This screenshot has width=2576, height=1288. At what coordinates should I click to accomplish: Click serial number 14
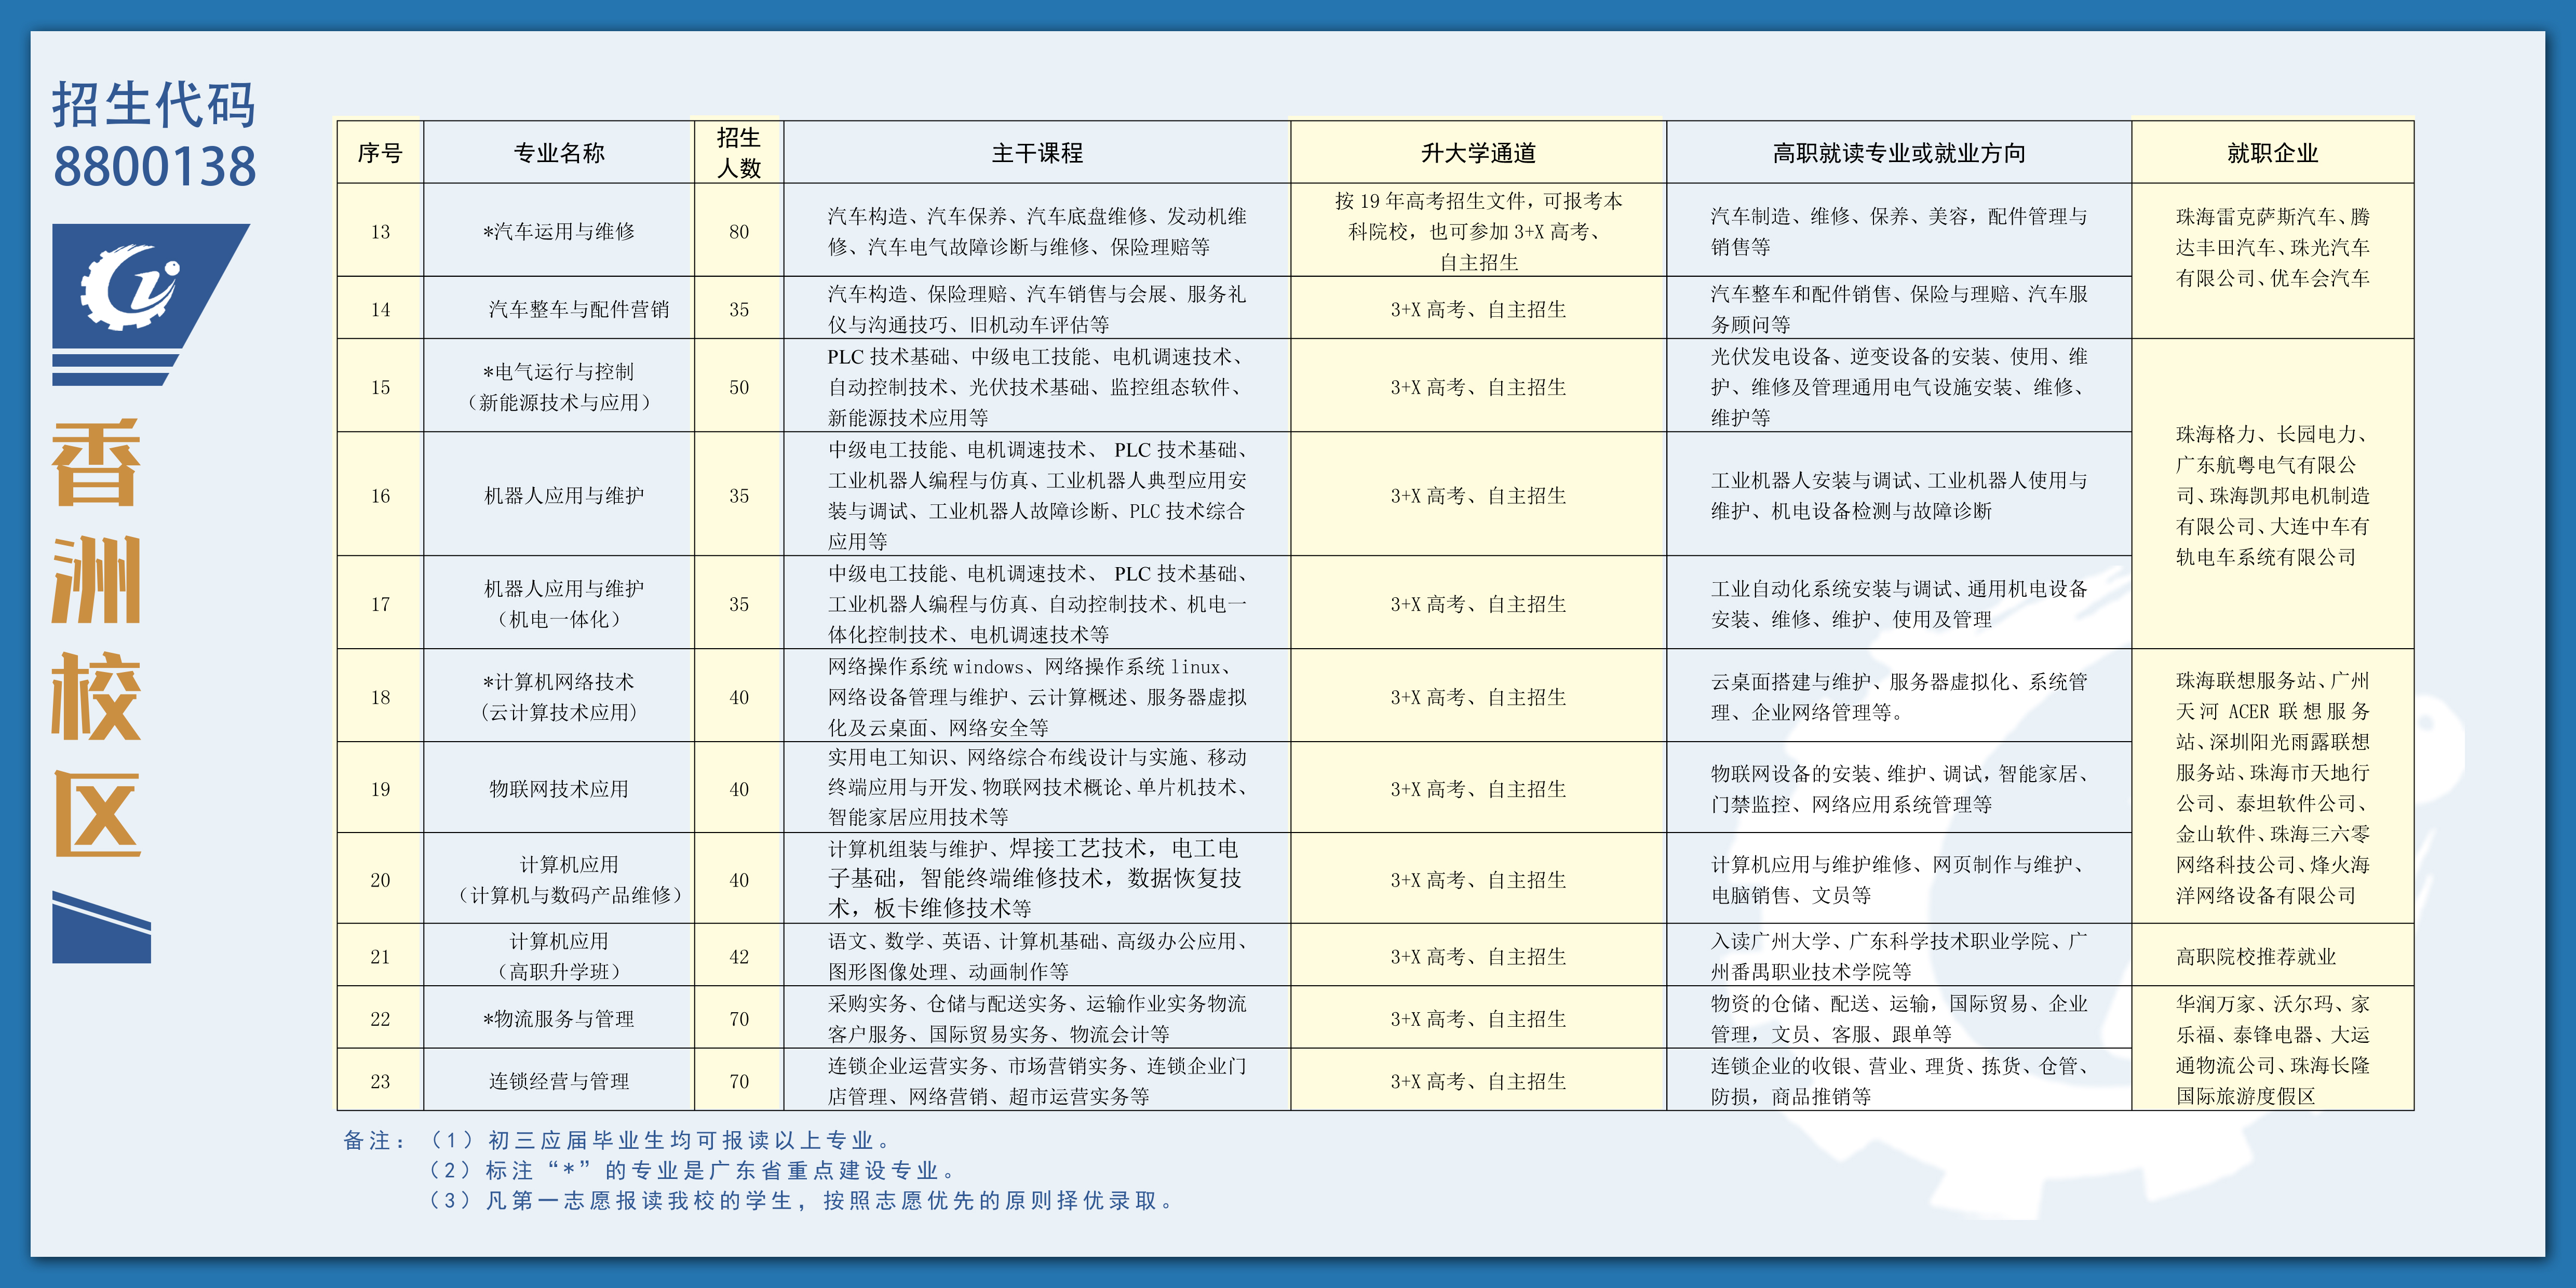(380, 309)
